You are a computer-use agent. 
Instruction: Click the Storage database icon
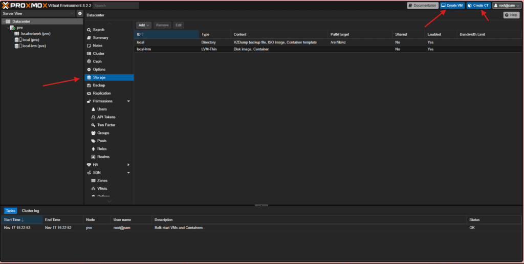coord(89,78)
